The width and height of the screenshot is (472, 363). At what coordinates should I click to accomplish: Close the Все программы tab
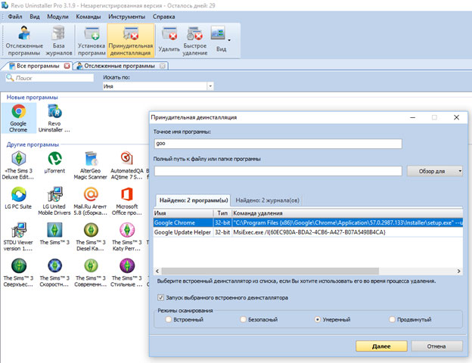point(67,66)
